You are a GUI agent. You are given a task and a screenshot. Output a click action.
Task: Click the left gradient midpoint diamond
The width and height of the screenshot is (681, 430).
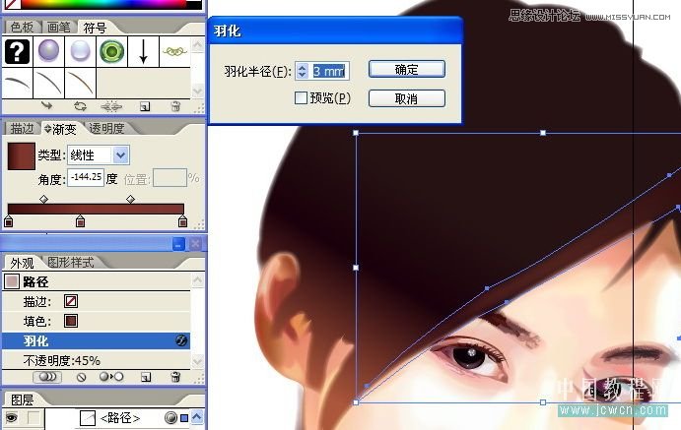coord(43,199)
